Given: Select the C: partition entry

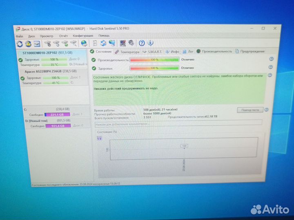Looking at the screenshot, I should click(x=56, y=112).
